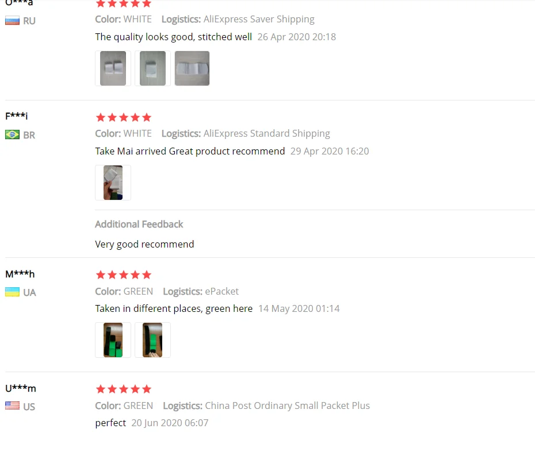The width and height of the screenshot is (535, 475).
Task: Click 'China Post Ordinary Small Packet Plus' text
Action: [287, 406]
